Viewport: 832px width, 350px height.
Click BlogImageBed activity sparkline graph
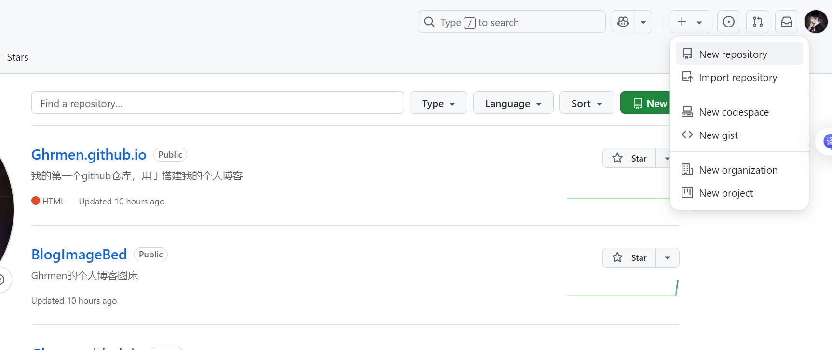click(x=623, y=288)
